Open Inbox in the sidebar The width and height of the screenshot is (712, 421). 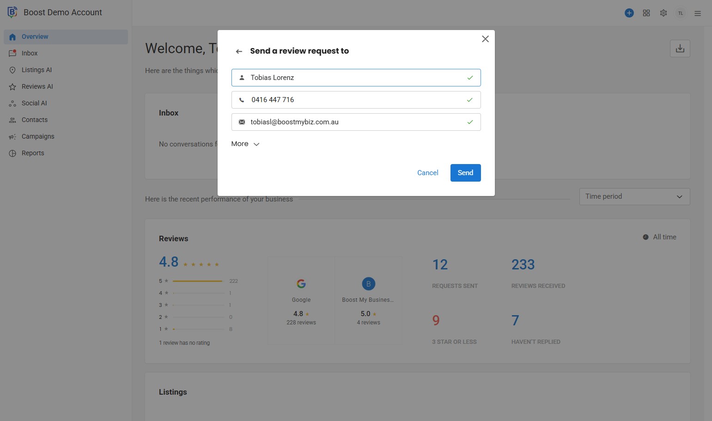(x=30, y=53)
